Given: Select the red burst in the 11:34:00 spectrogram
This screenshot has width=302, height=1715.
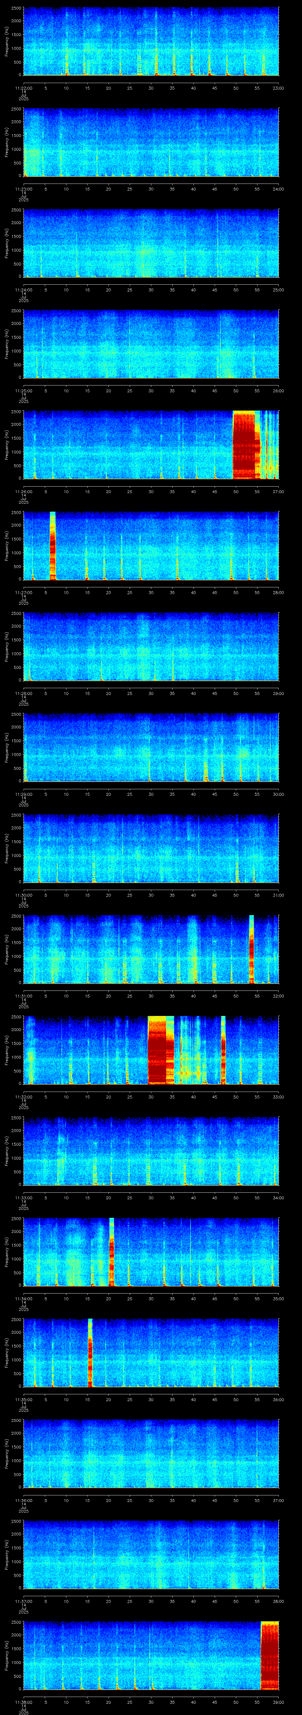Looking at the screenshot, I should (111, 1252).
